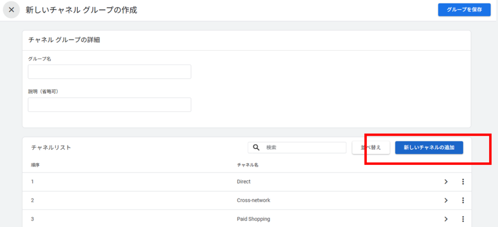Click 新しいチャネルの追加 button
The height and width of the screenshot is (227, 498).
click(428, 147)
